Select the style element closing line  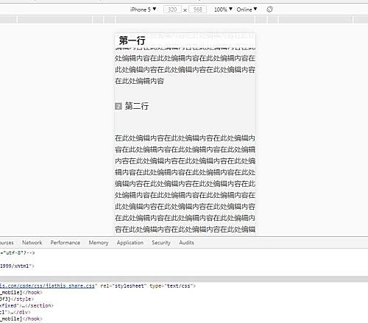16,299
